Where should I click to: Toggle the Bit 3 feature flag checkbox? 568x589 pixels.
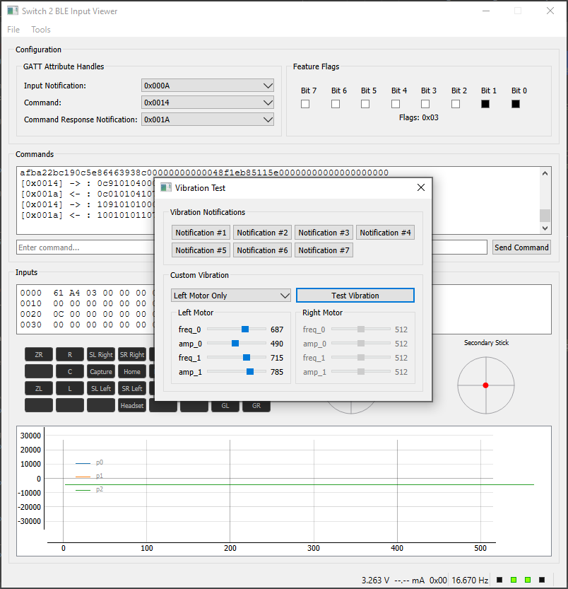(x=425, y=104)
